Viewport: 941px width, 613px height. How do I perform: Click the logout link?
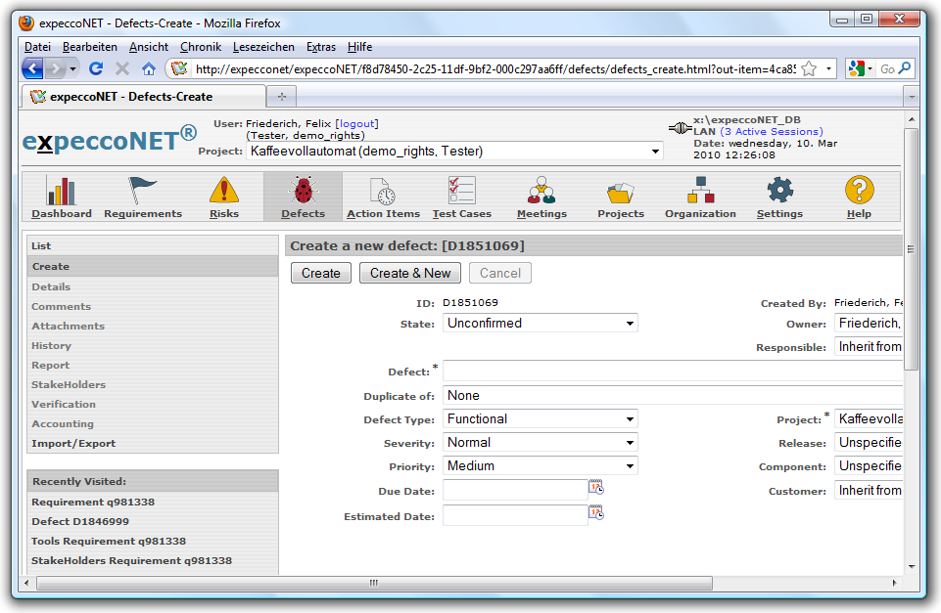pyautogui.click(x=356, y=124)
